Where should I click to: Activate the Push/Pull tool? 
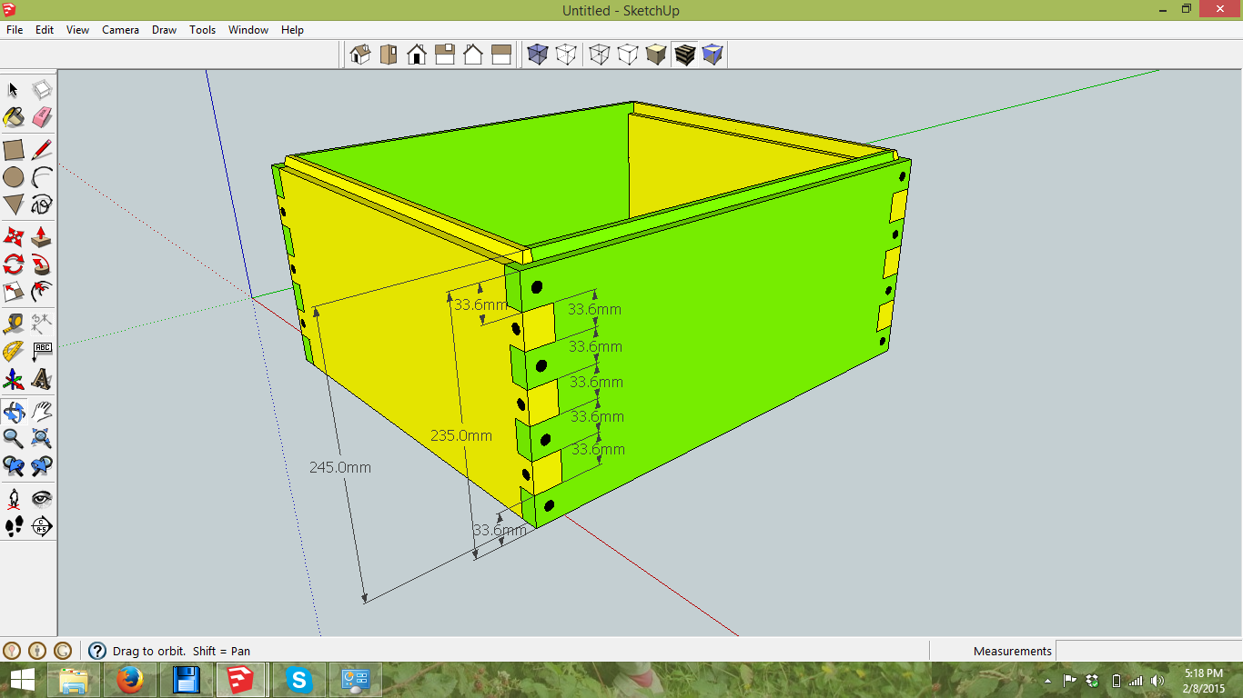click(x=42, y=236)
